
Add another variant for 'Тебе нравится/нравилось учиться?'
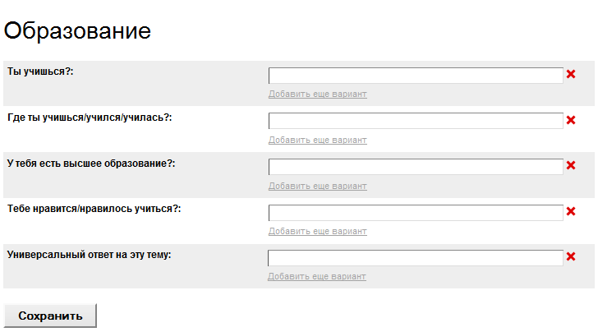317,231
